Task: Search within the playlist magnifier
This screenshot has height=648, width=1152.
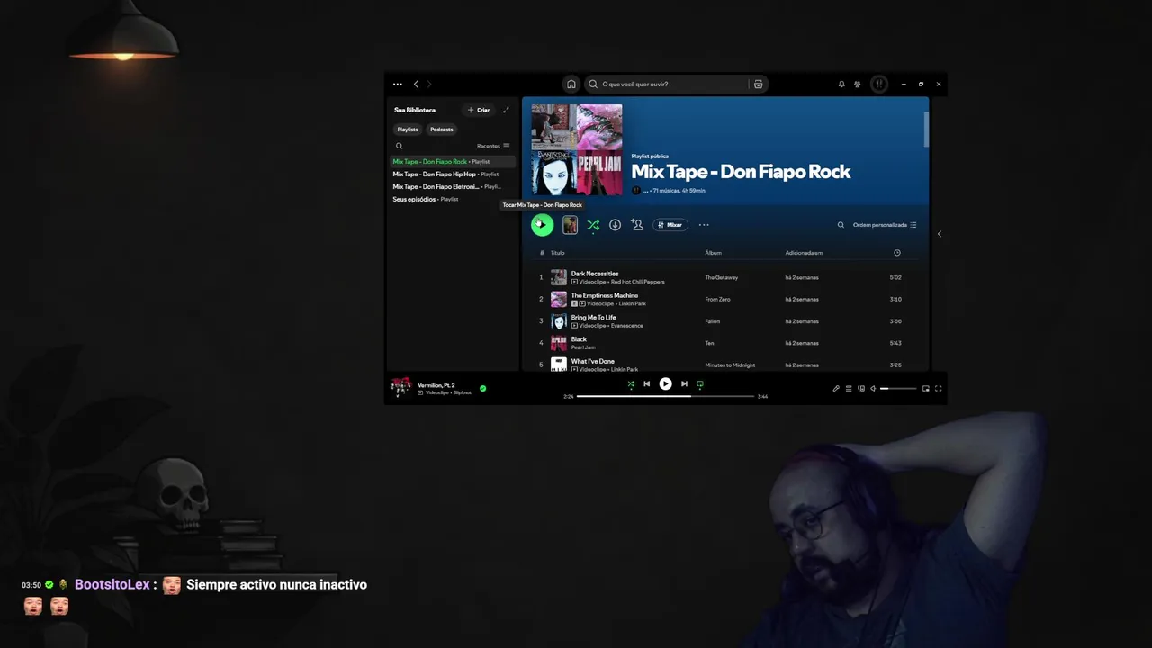Action: point(841,225)
